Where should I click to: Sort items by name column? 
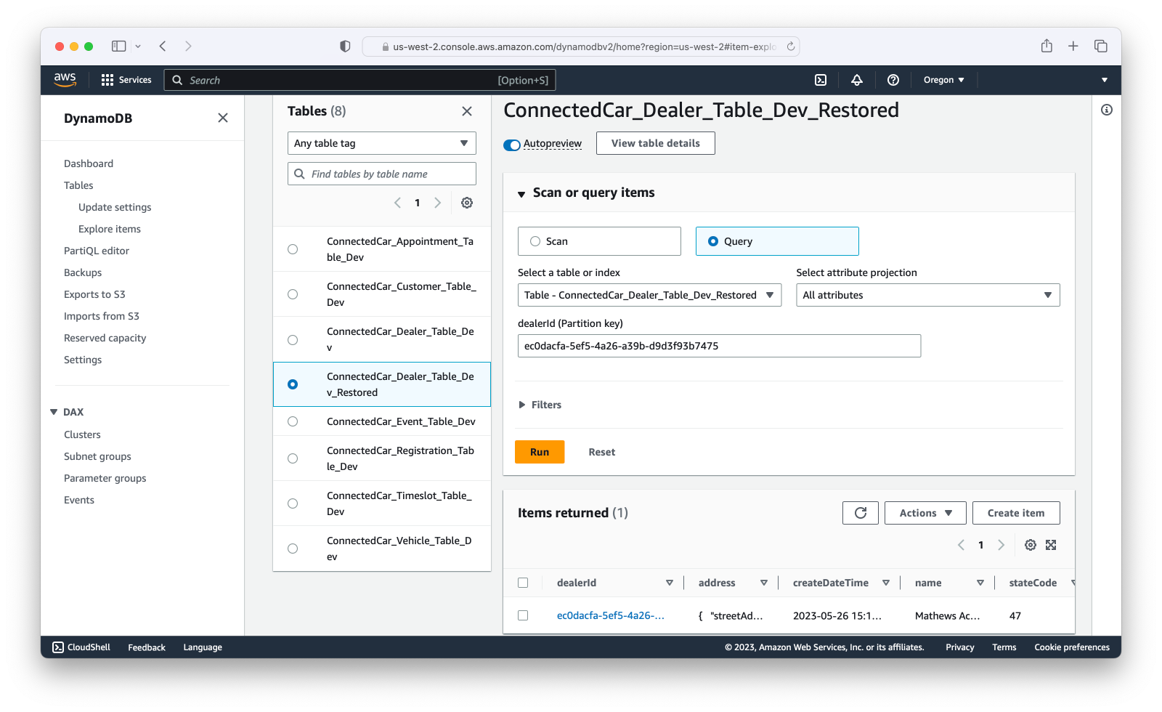[x=980, y=583]
